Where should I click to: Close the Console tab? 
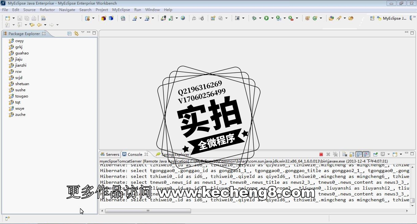[146, 154]
